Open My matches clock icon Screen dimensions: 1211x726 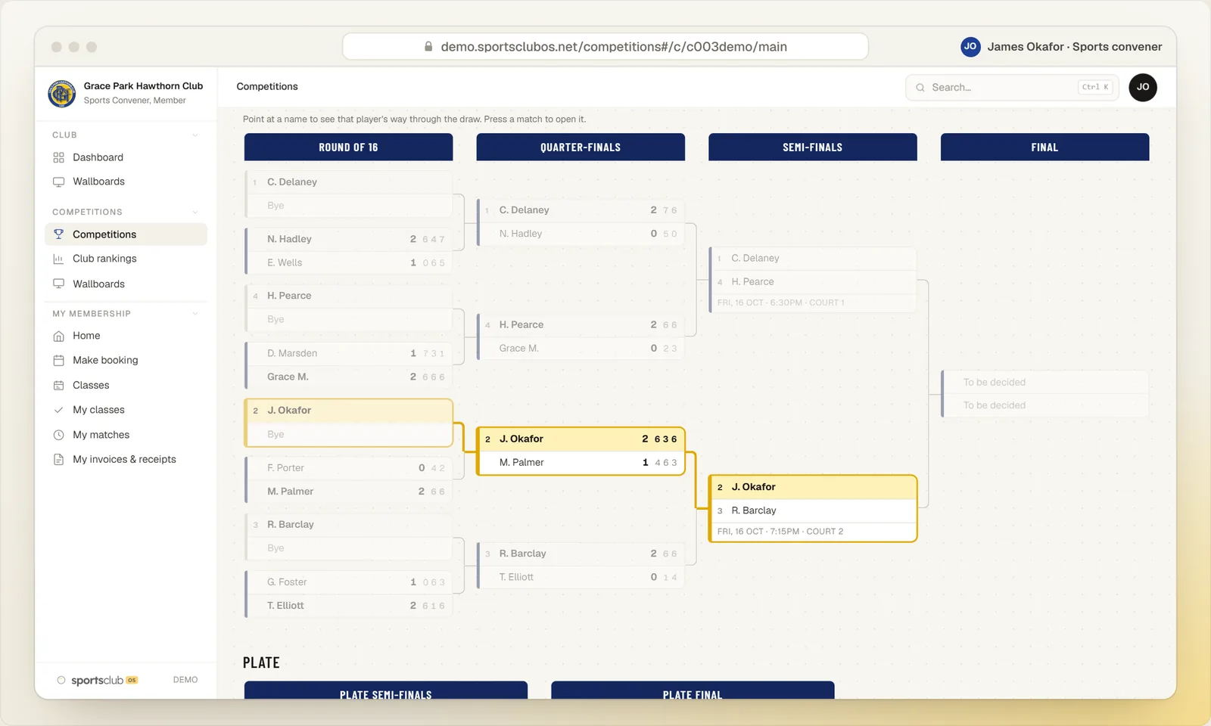point(58,435)
